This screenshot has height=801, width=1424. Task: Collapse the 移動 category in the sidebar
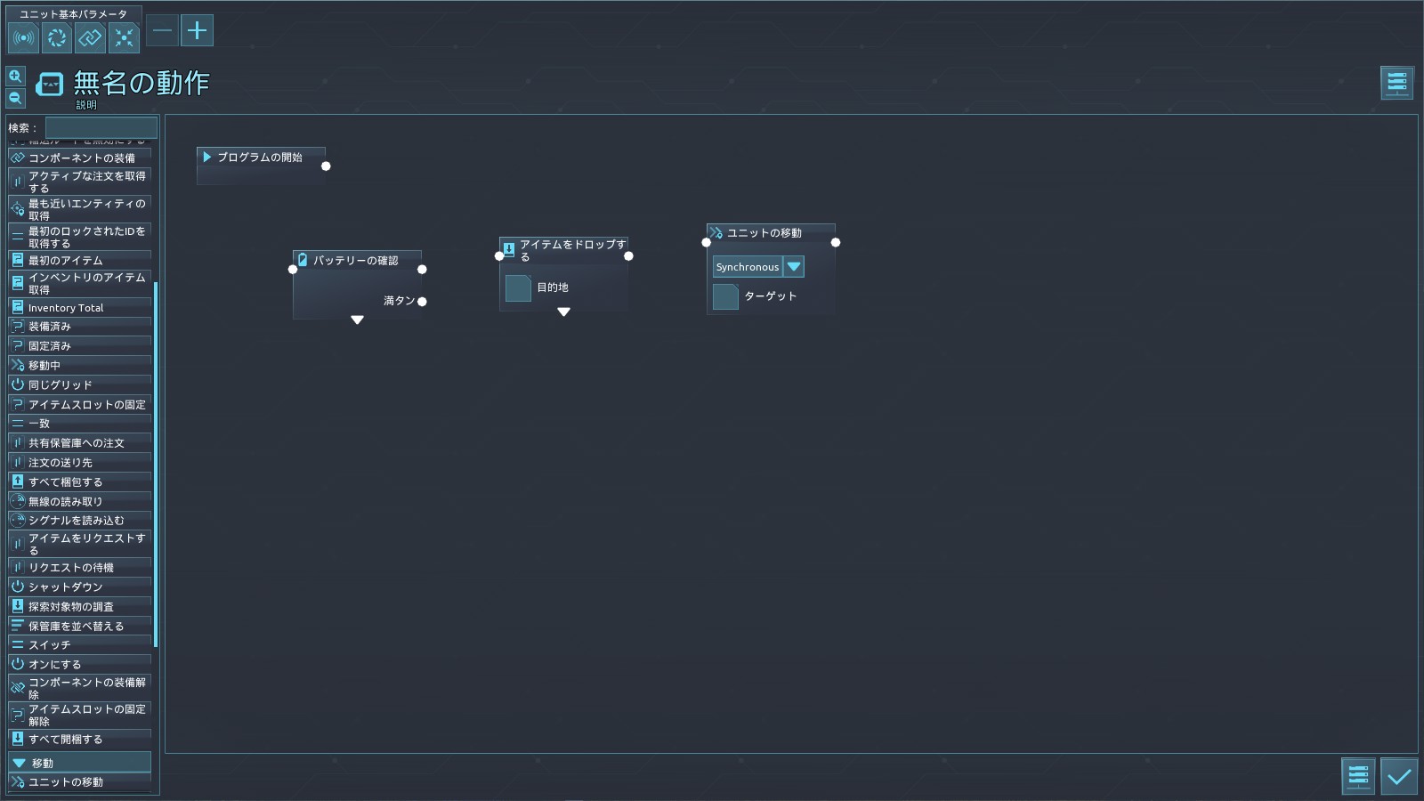pos(20,763)
